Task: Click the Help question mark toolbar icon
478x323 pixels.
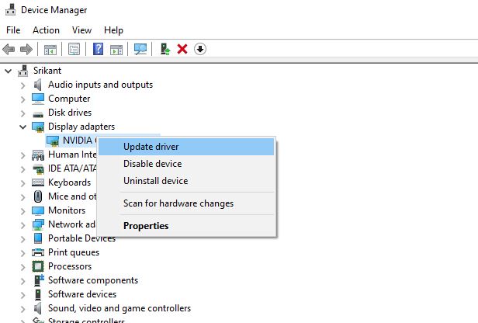Action: [x=98, y=49]
